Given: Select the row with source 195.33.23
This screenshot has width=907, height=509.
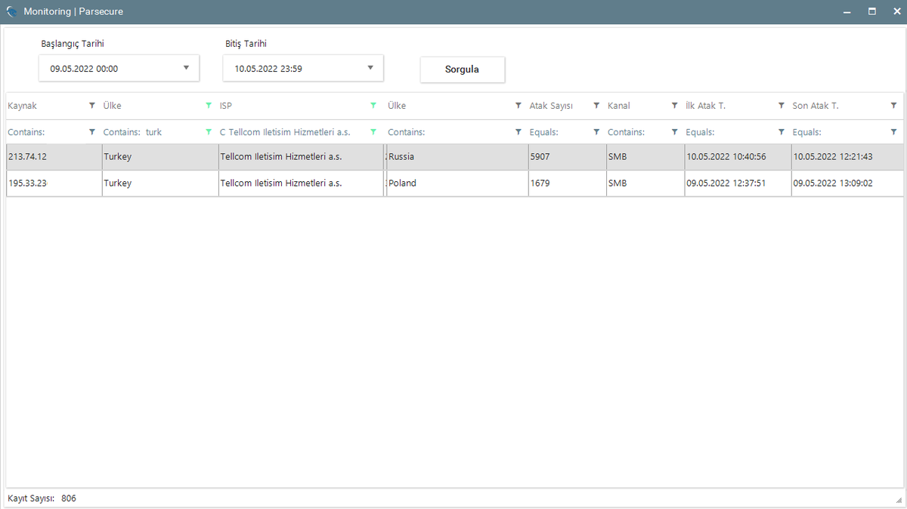Looking at the screenshot, I should (x=455, y=184).
